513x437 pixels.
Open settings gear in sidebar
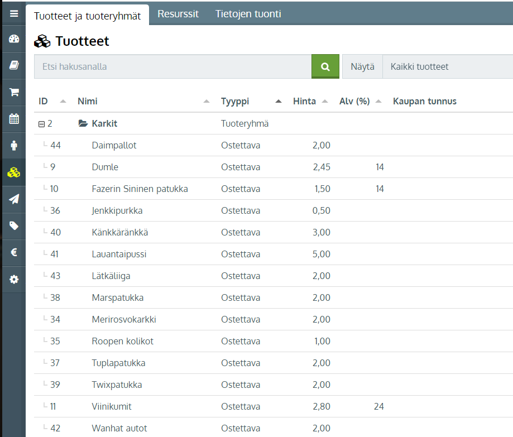(14, 279)
